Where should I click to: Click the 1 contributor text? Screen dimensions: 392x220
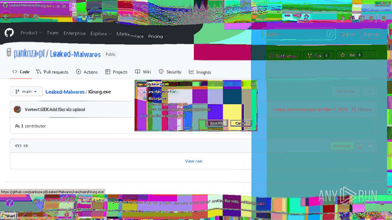click(33, 126)
